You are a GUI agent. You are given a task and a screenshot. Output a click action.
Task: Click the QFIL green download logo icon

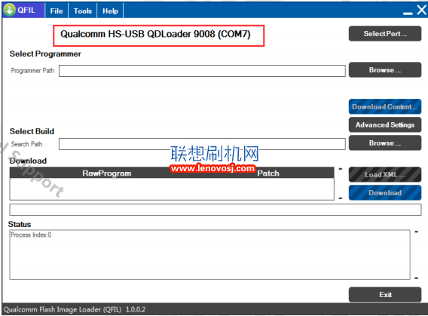click(10, 10)
